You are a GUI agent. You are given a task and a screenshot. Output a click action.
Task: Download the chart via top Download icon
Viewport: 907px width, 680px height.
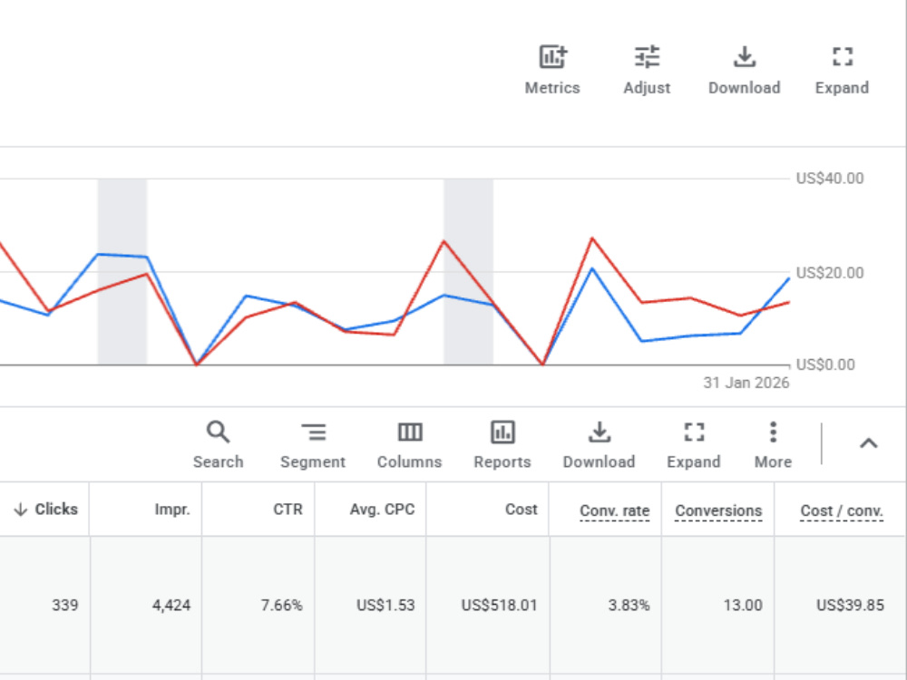(745, 70)
